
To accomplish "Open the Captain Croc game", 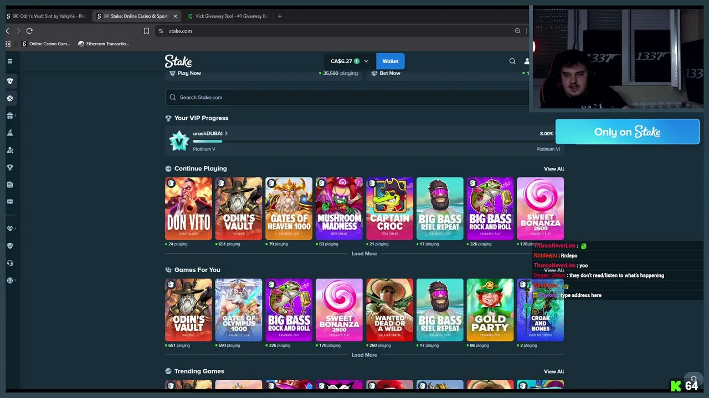I will point(389,208).
